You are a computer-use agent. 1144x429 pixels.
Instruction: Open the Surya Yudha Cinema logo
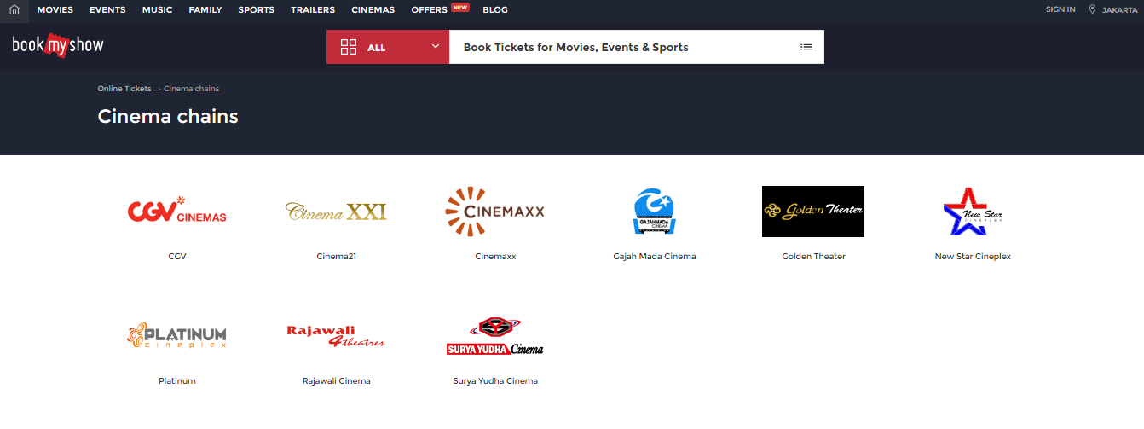(495, 336)
